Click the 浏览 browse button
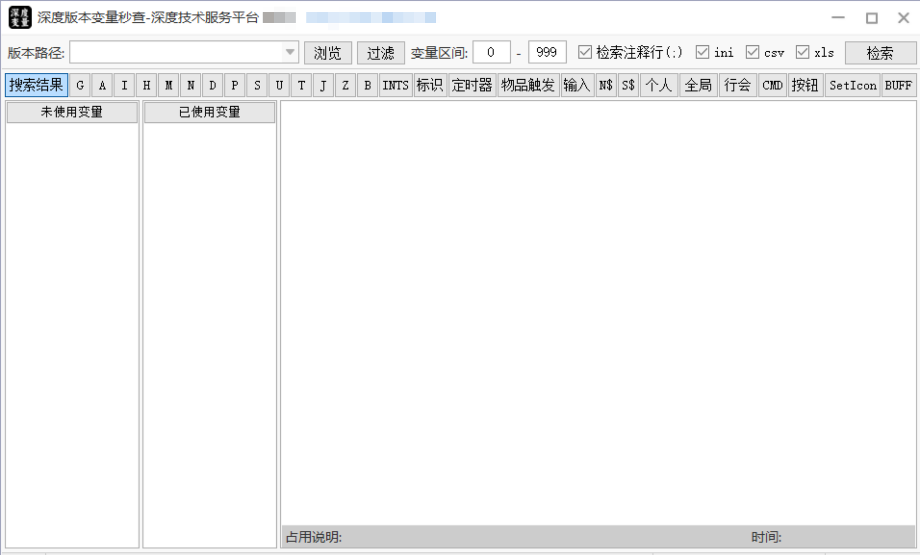 click(x=328, y=53)
